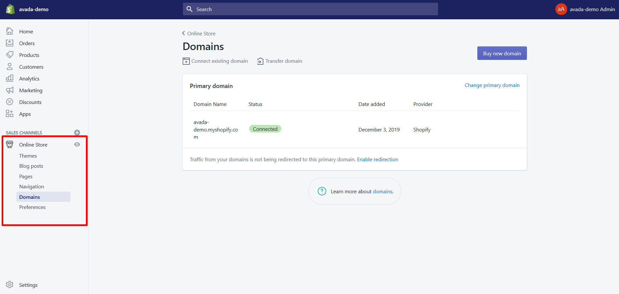Click the Discounts percent badge icon
The height and width of the screenshot is (294, 619).
point(10,102)
